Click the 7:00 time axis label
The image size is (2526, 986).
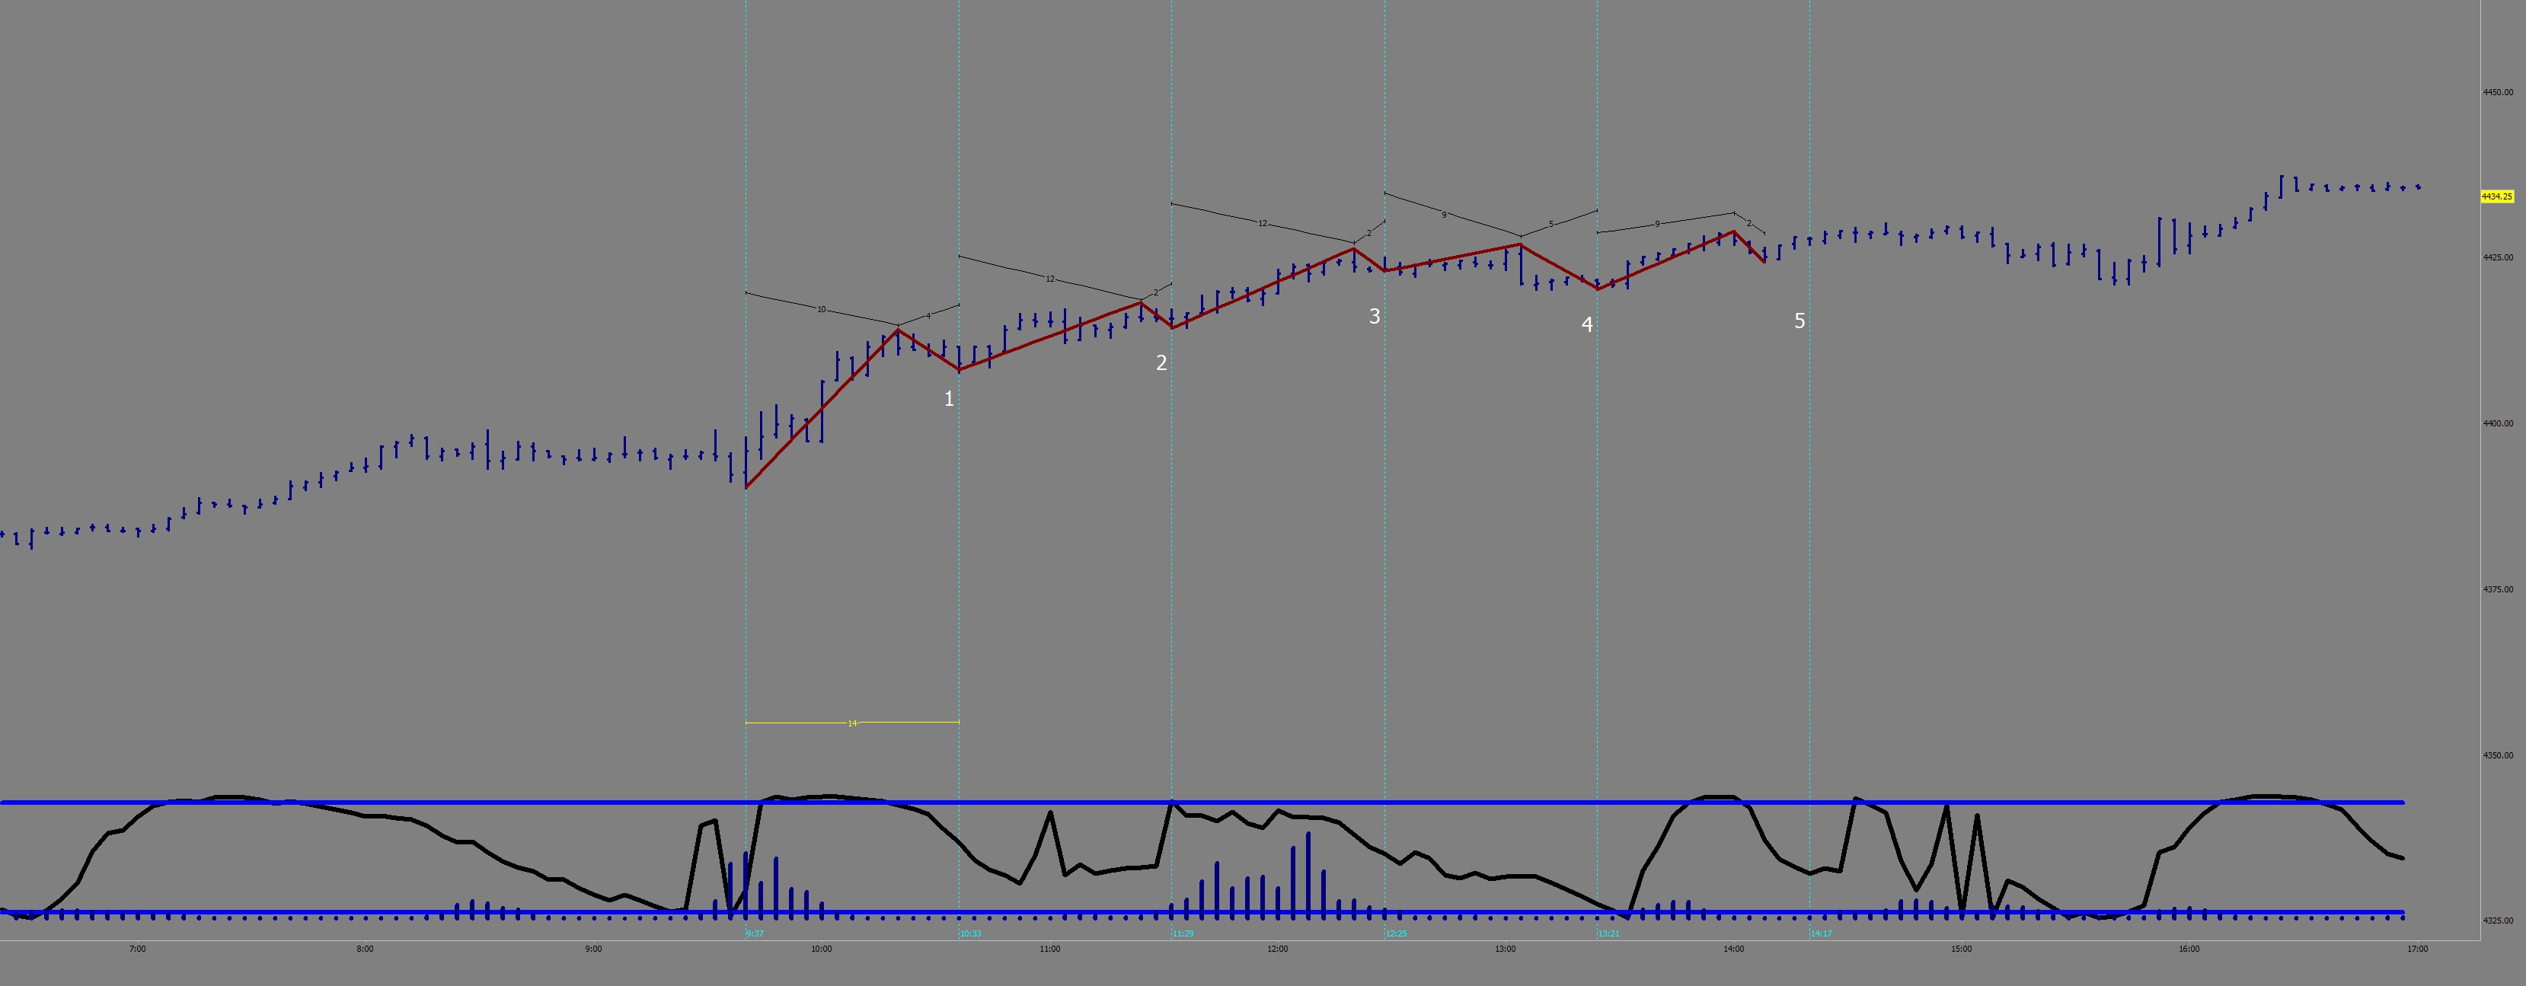click(x=137, y=949)
